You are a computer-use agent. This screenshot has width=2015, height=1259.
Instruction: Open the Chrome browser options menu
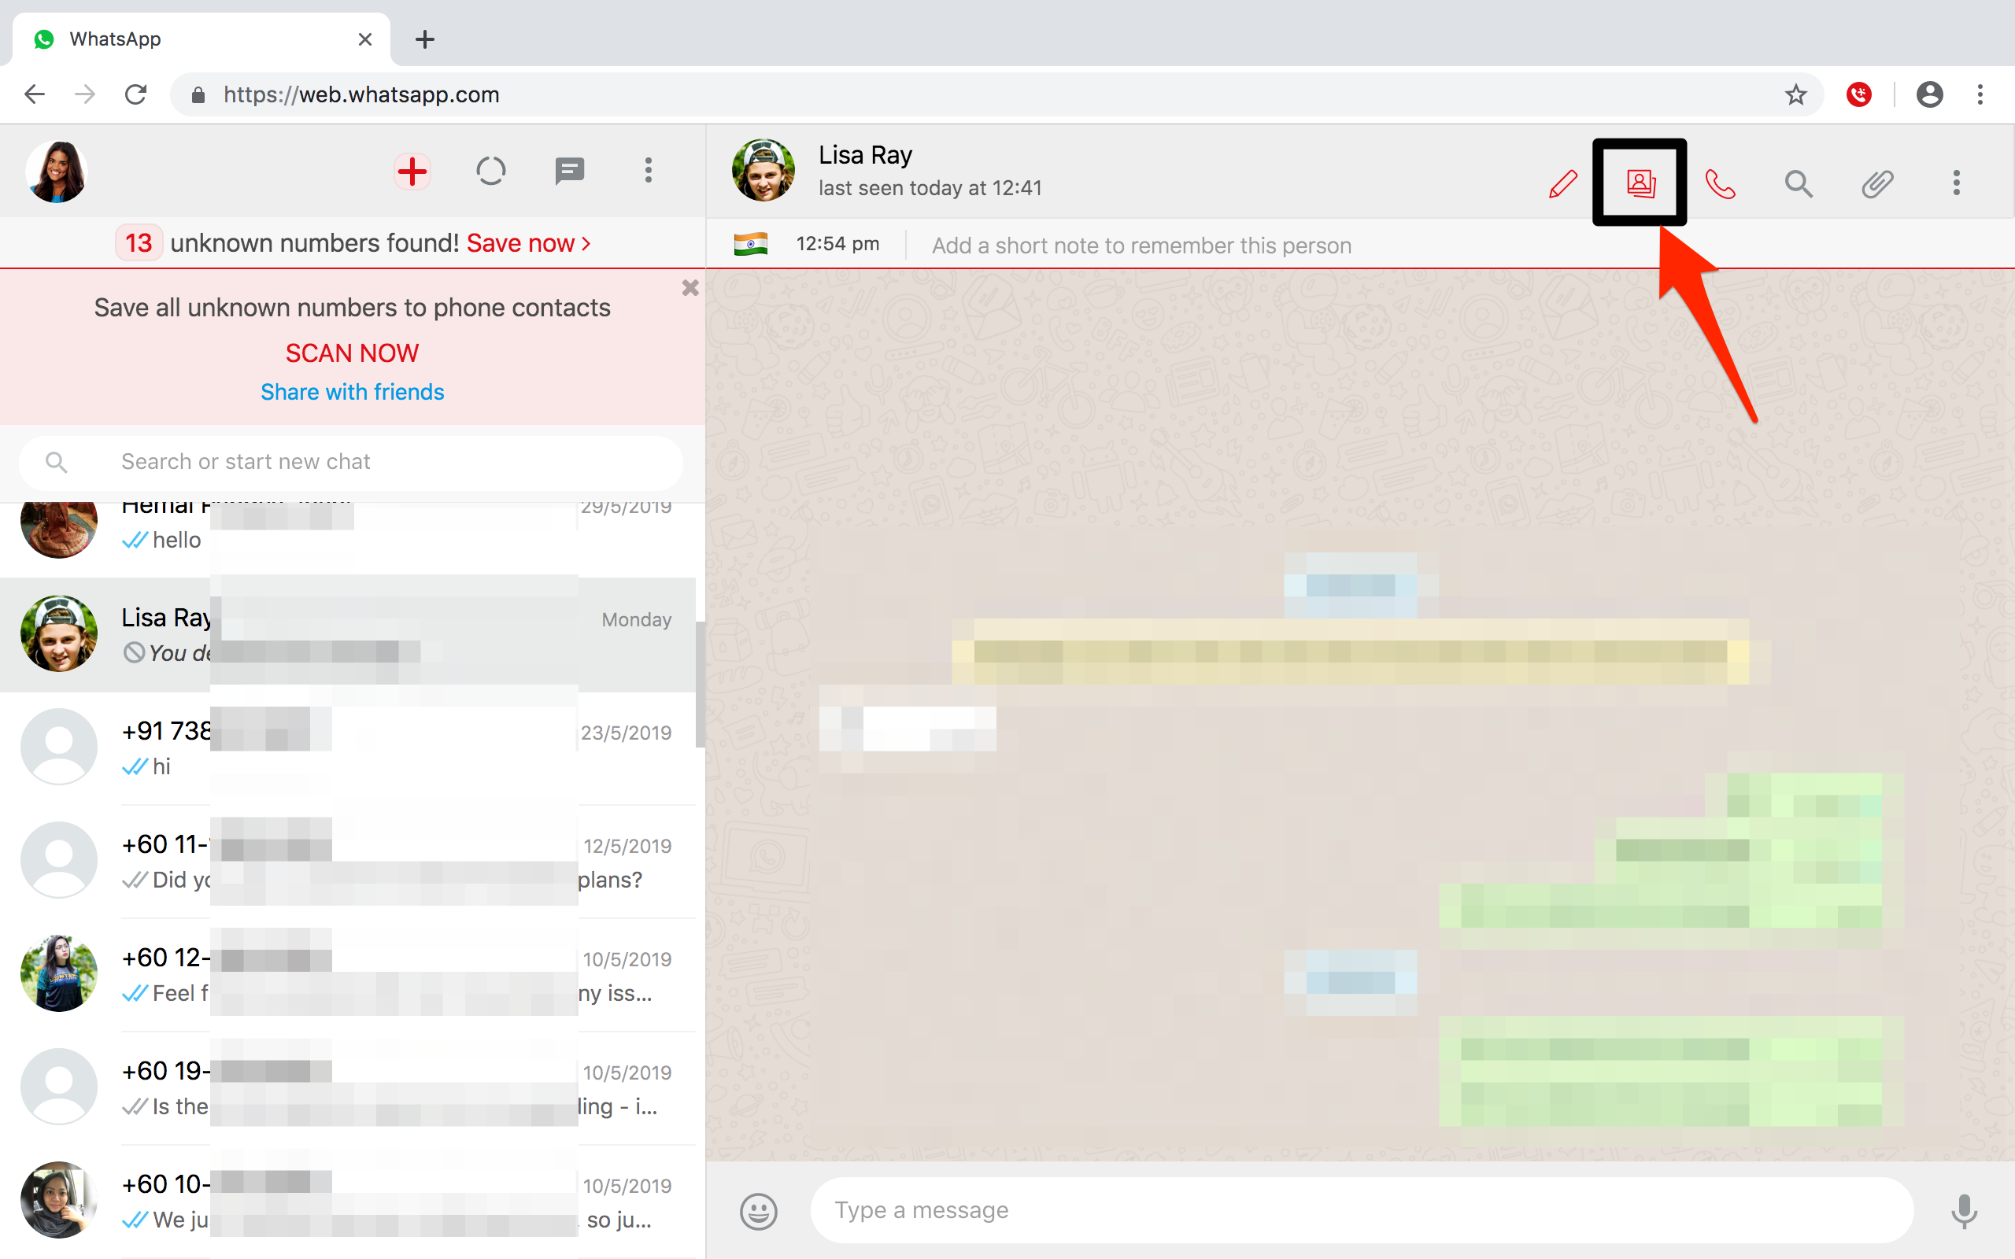pyautogui.click(x=1980, y=95)
